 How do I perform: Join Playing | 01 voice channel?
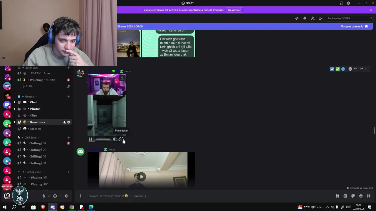coord(43,178)
